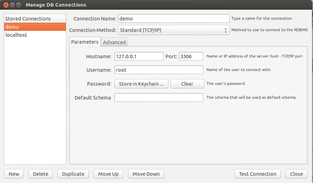The width and height of the screenshot is (313, 183).
Task: Click the 'Type a name for the connection' hint
Action: pyautogui.click(x=262, y=18)
